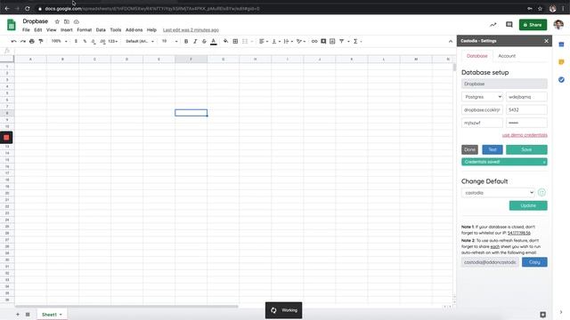
Task: Open the Add-ons menu
Action: 134,30
